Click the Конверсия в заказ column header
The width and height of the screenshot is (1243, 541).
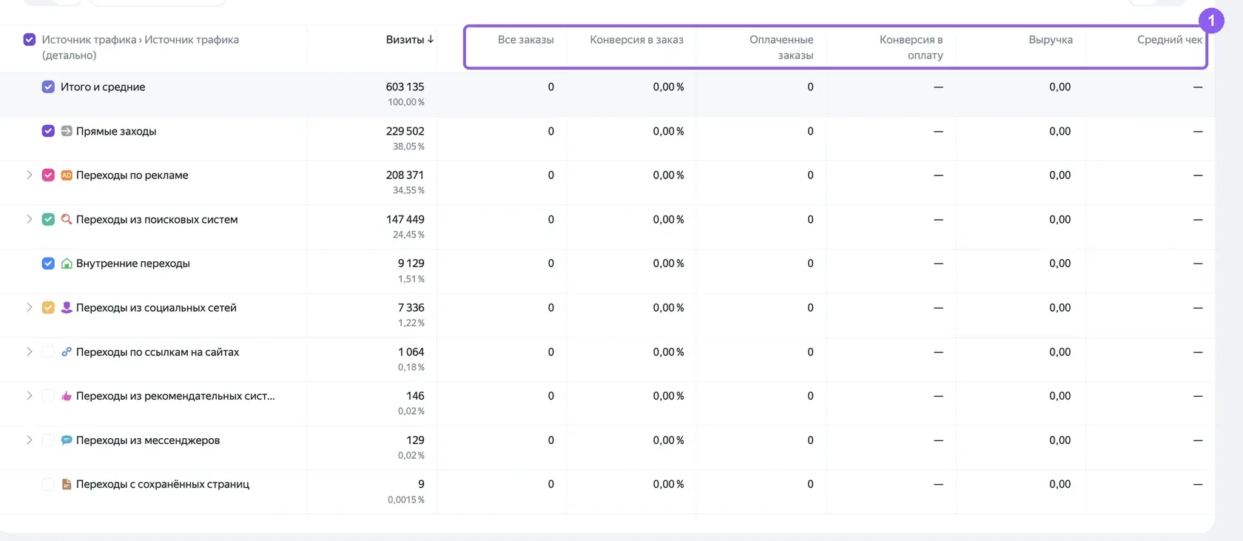click(636, 39)
